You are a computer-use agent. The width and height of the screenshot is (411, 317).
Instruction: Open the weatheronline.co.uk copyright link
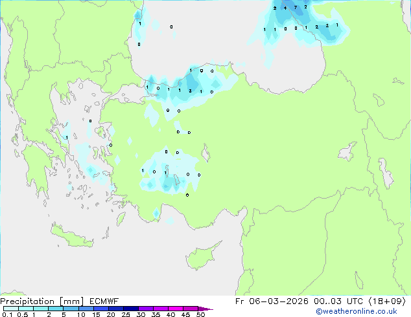pyautogui.click(x=356, y=311)
